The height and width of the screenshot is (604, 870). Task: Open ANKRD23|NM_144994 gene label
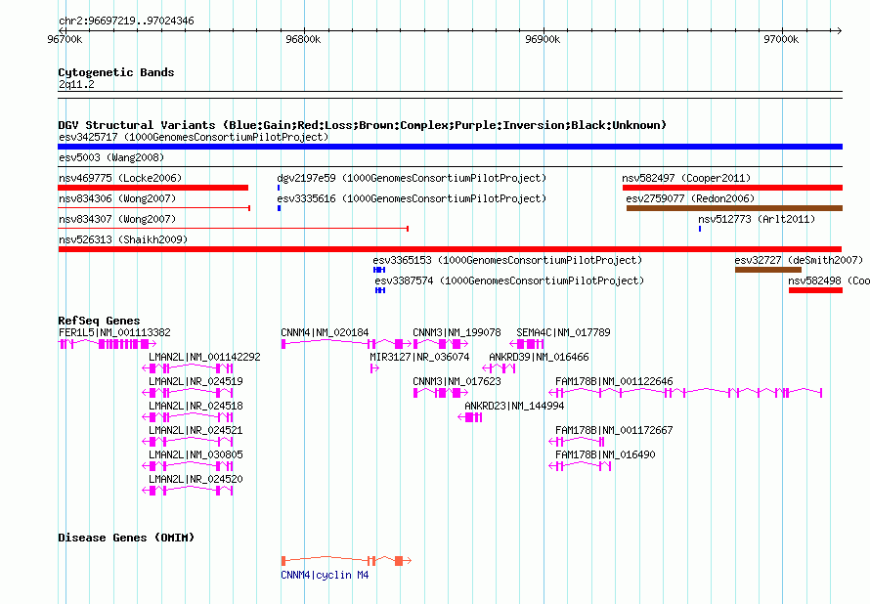[x=514, y=406]
